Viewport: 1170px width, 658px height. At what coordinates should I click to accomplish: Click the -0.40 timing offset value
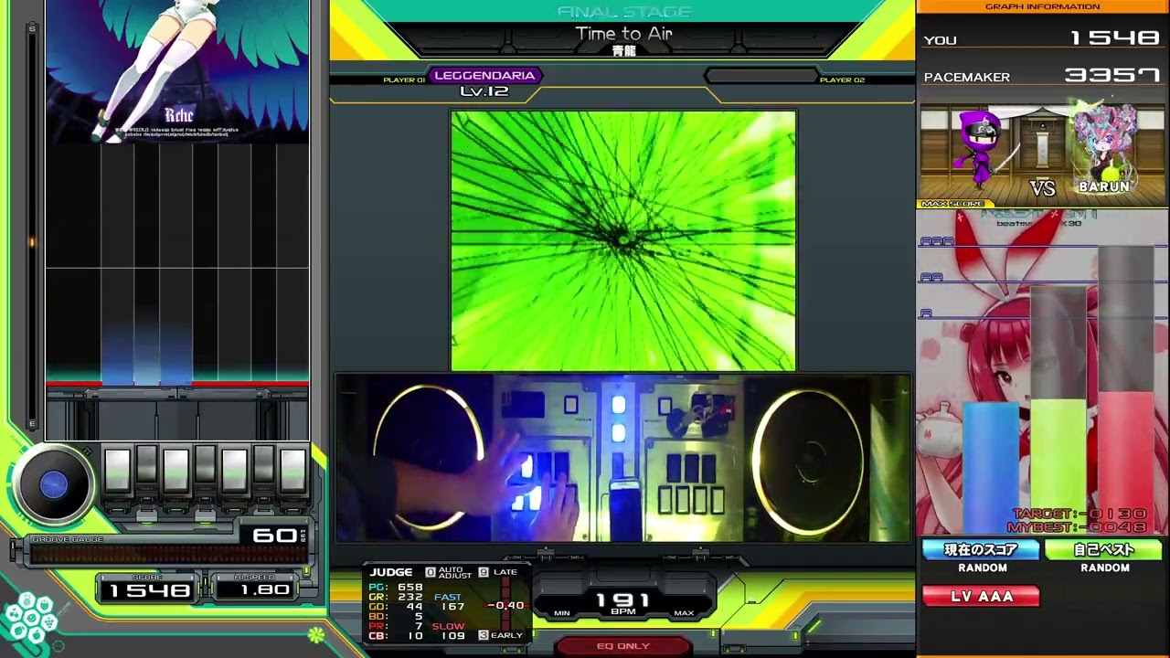click(x=505, y=606)
